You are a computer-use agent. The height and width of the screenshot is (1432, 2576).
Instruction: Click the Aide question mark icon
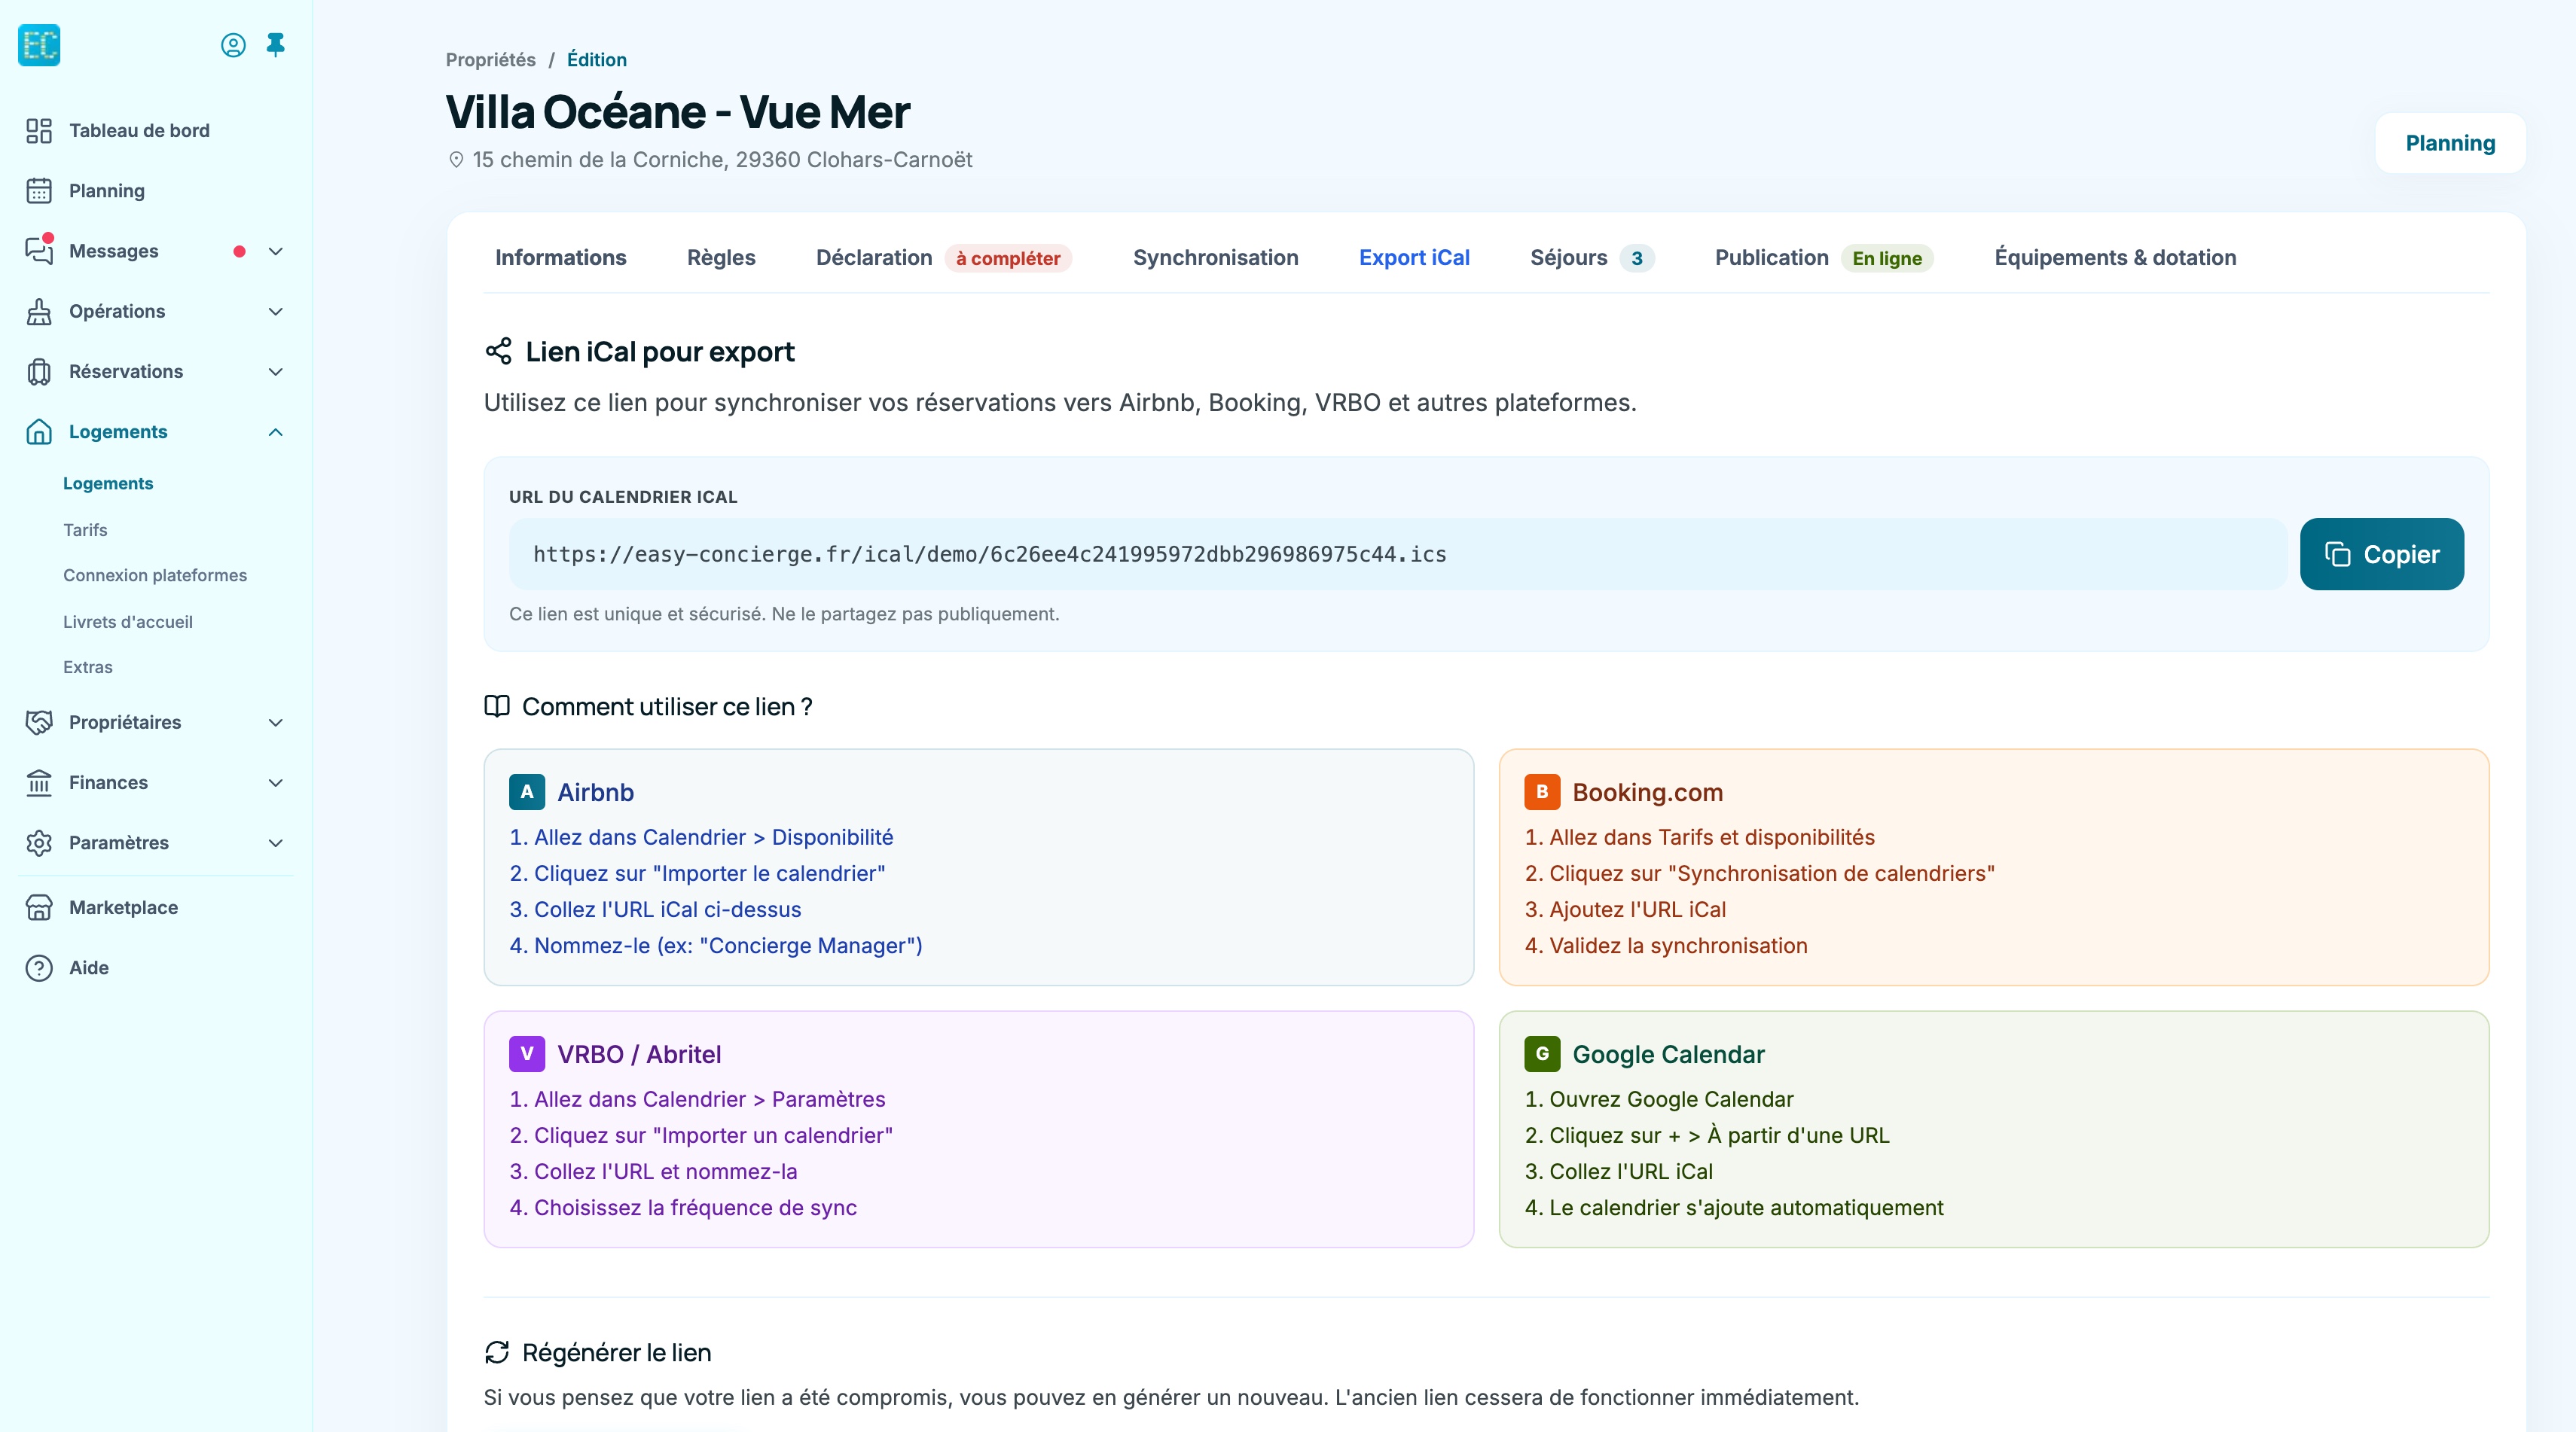tap(39, 967)
